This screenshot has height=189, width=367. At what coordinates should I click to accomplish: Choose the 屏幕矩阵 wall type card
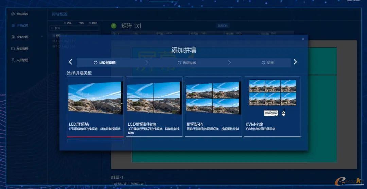(213, 106)
